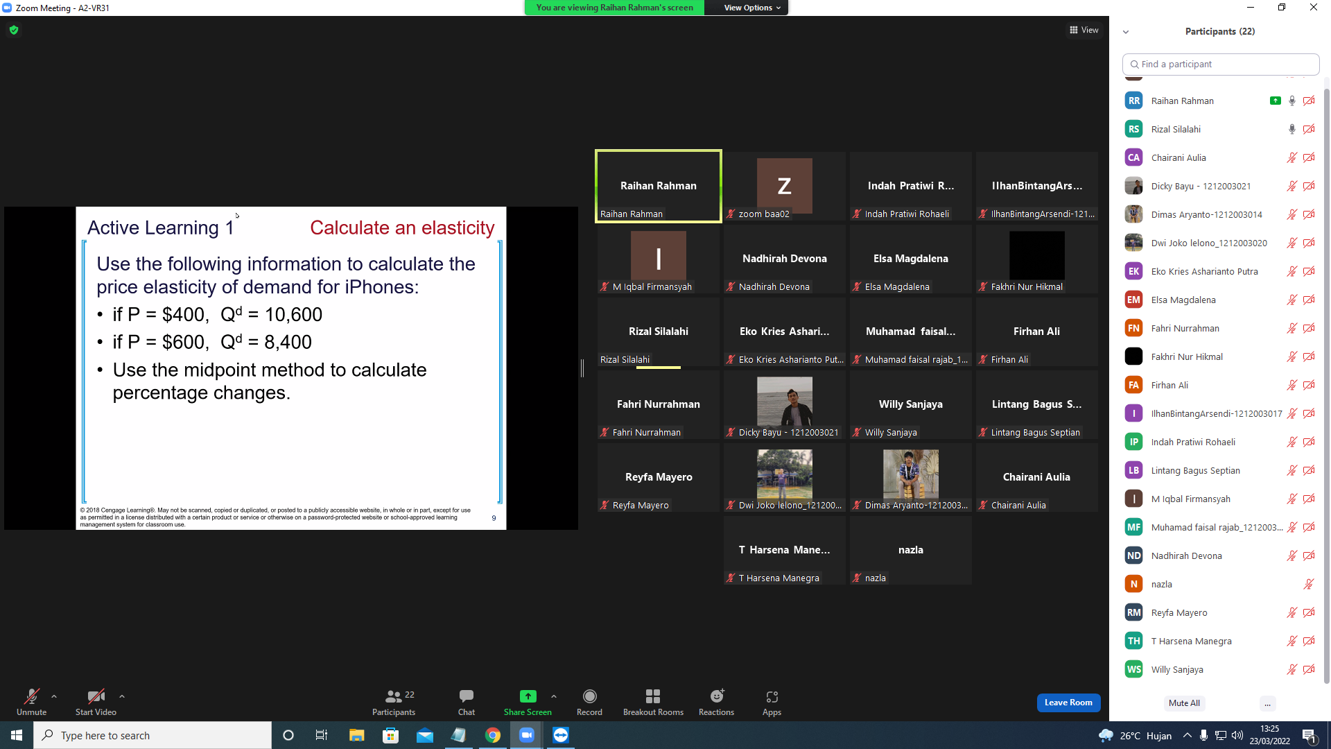Click Dicky Bayu's photo video tile
Viewport: 1331px width, 749px height.
(x=785, y=404)
